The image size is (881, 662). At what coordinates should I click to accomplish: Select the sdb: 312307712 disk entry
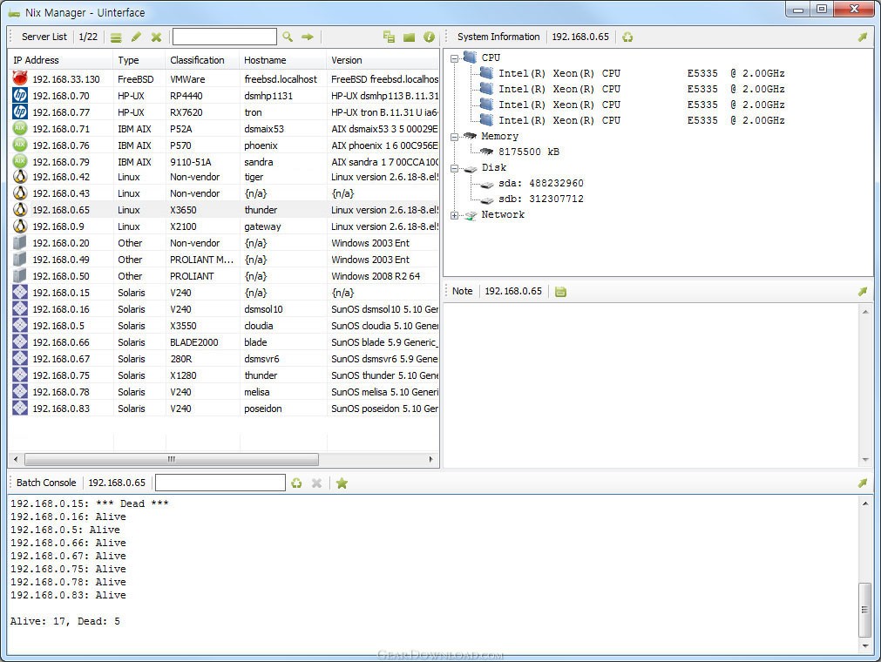(x=541, y=199)
